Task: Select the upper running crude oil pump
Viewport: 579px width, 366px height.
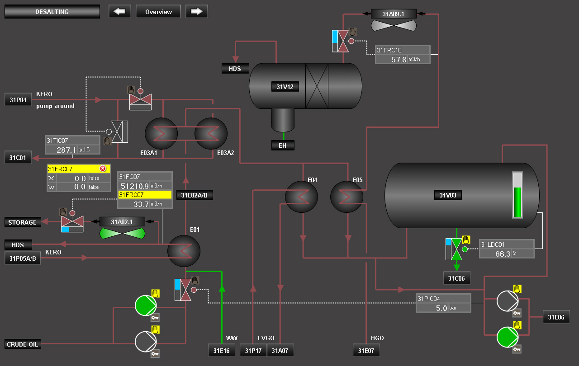Action: pos(146,305)
